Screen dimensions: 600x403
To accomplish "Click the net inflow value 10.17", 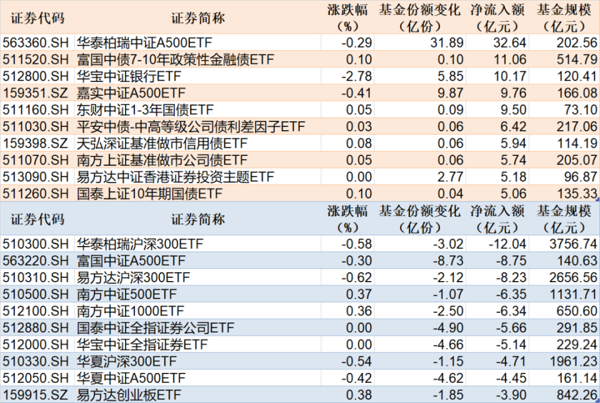I will pos(510,76).
